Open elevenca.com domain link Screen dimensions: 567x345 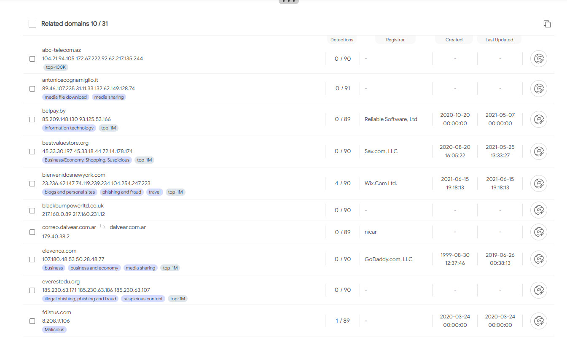pos(59,251)
